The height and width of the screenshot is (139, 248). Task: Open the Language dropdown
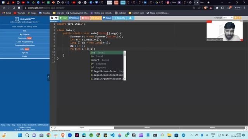click(227, 18)
